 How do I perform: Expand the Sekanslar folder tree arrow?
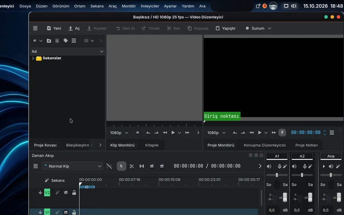pyautogui.click(x=33, y=58)
